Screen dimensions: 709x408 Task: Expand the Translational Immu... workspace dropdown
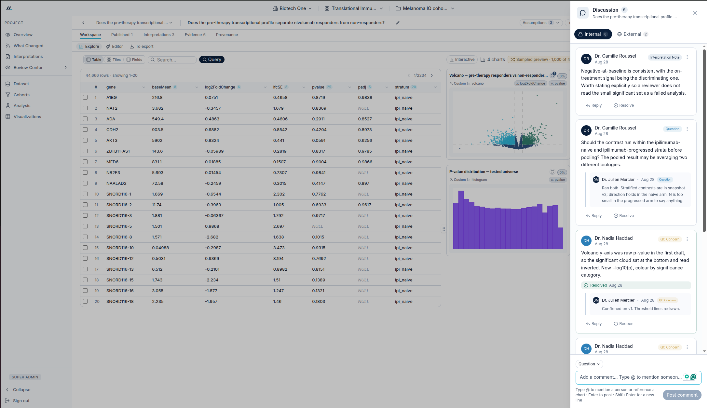(x=354, y=8)
